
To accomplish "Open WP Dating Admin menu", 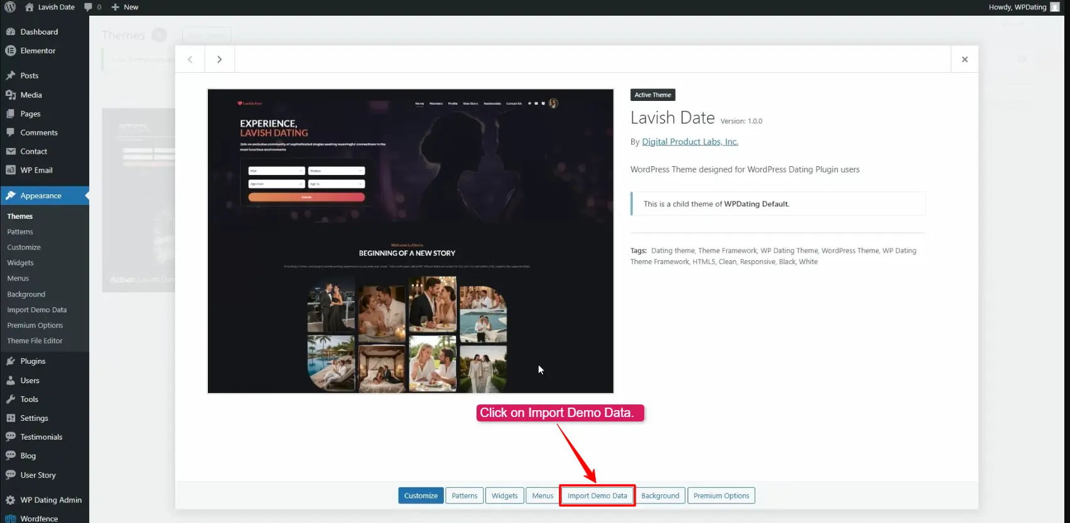I will tap(50, 500).
